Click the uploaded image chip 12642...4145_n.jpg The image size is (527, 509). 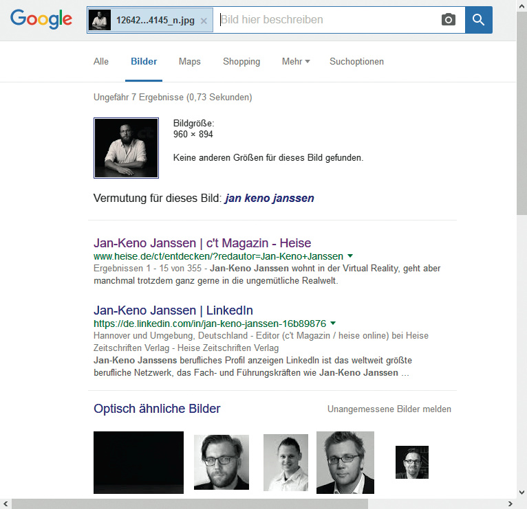[150, 20]
